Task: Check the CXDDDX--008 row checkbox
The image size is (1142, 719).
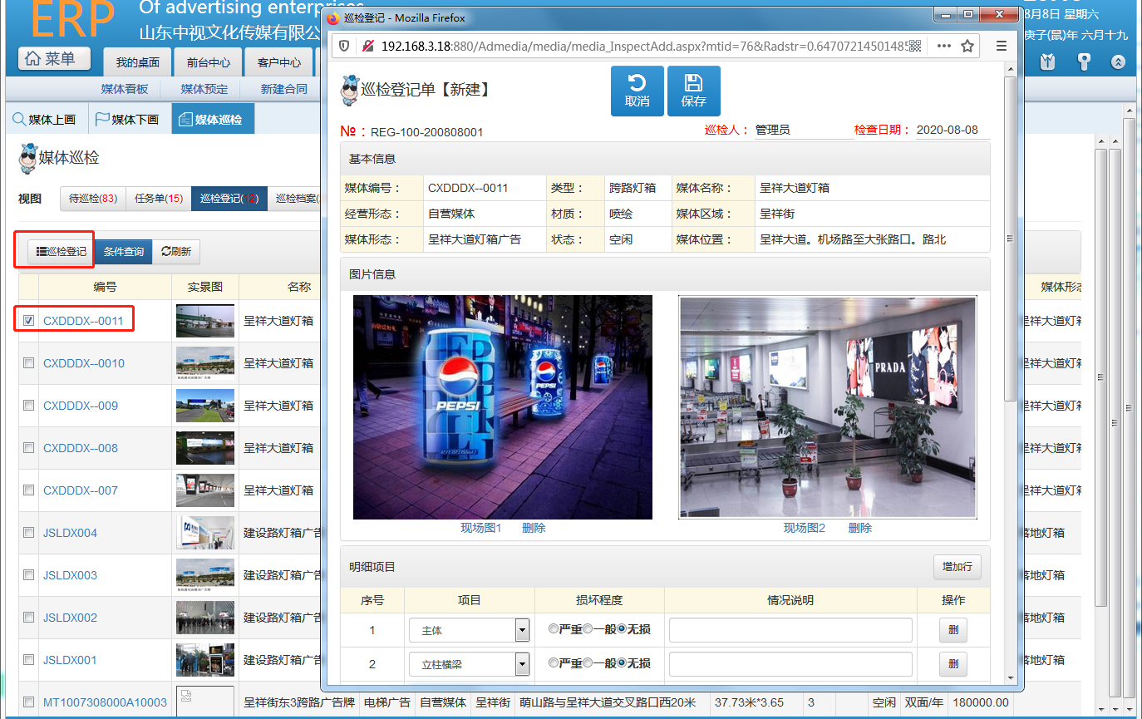Action: [x=29, y=448]
